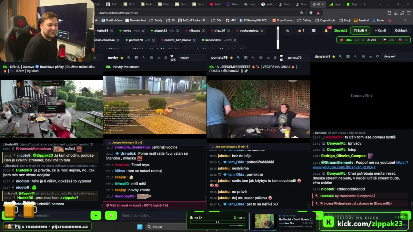Remove zippak23 channel chip

point(177,31)
